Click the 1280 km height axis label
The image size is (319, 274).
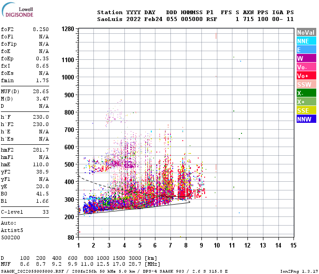[68, 29]
